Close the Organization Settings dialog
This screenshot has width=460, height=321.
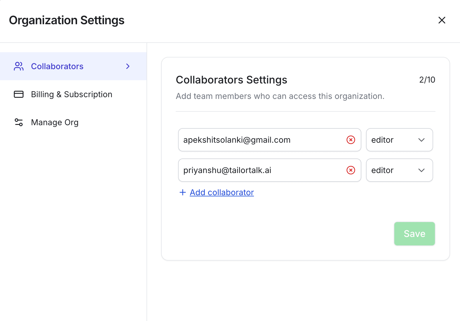pos(442,20)
